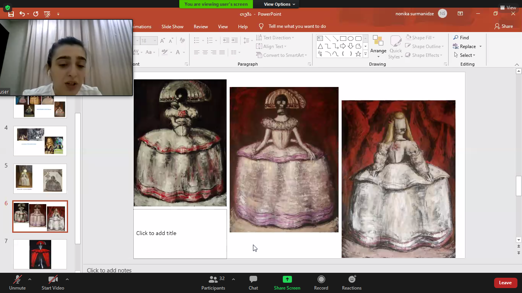Screen dimensions: 522x293
Task: Choose the Rectangle shape
Action: (x=343, y=39)
